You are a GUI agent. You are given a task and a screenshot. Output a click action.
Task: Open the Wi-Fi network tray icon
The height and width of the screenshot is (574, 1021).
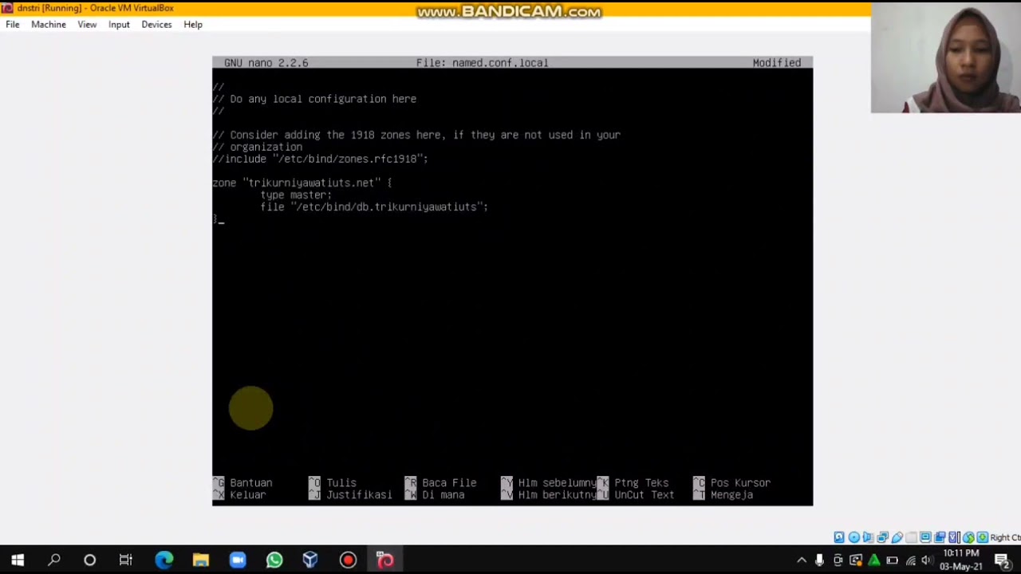tap(911, 560)
